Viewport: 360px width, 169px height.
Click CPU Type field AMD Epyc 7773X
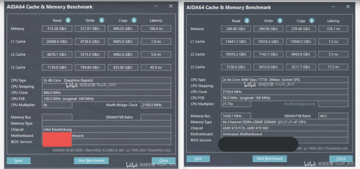pos(285,80)
